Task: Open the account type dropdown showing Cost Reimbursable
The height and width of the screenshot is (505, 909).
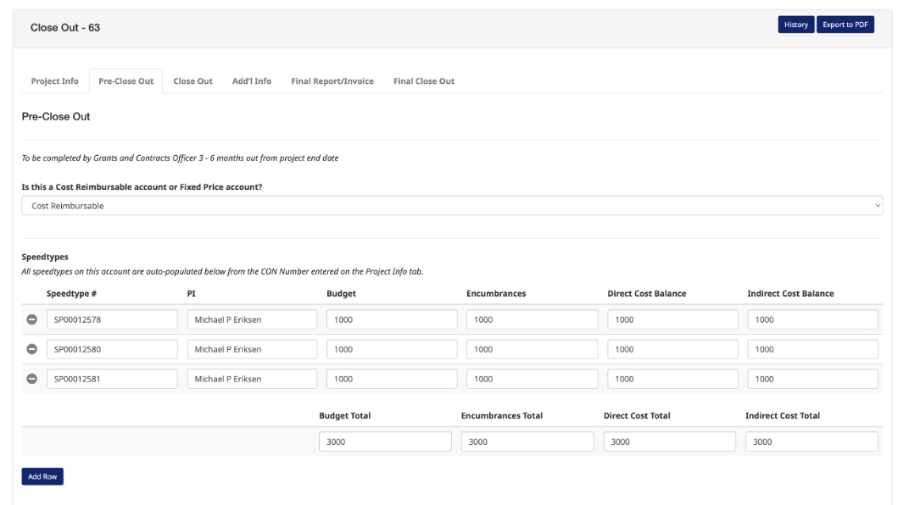Action: point(451,206)
